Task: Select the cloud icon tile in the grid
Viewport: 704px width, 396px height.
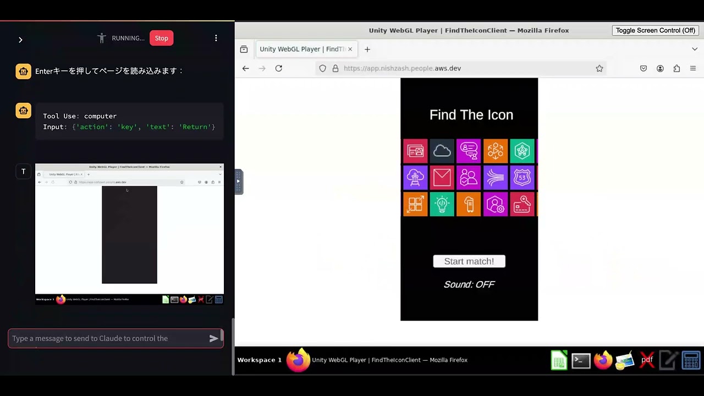Action: pos(442,151)
